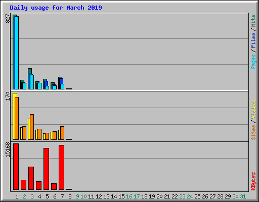Click day 6 on the x-axis
The width and height of the screenshot is (259, 202).
[55, 196]
